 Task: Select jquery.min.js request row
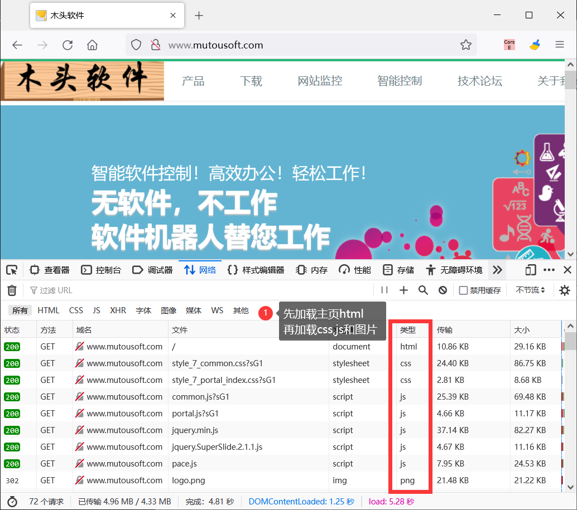pyautogui.click(x=281, y=430)
